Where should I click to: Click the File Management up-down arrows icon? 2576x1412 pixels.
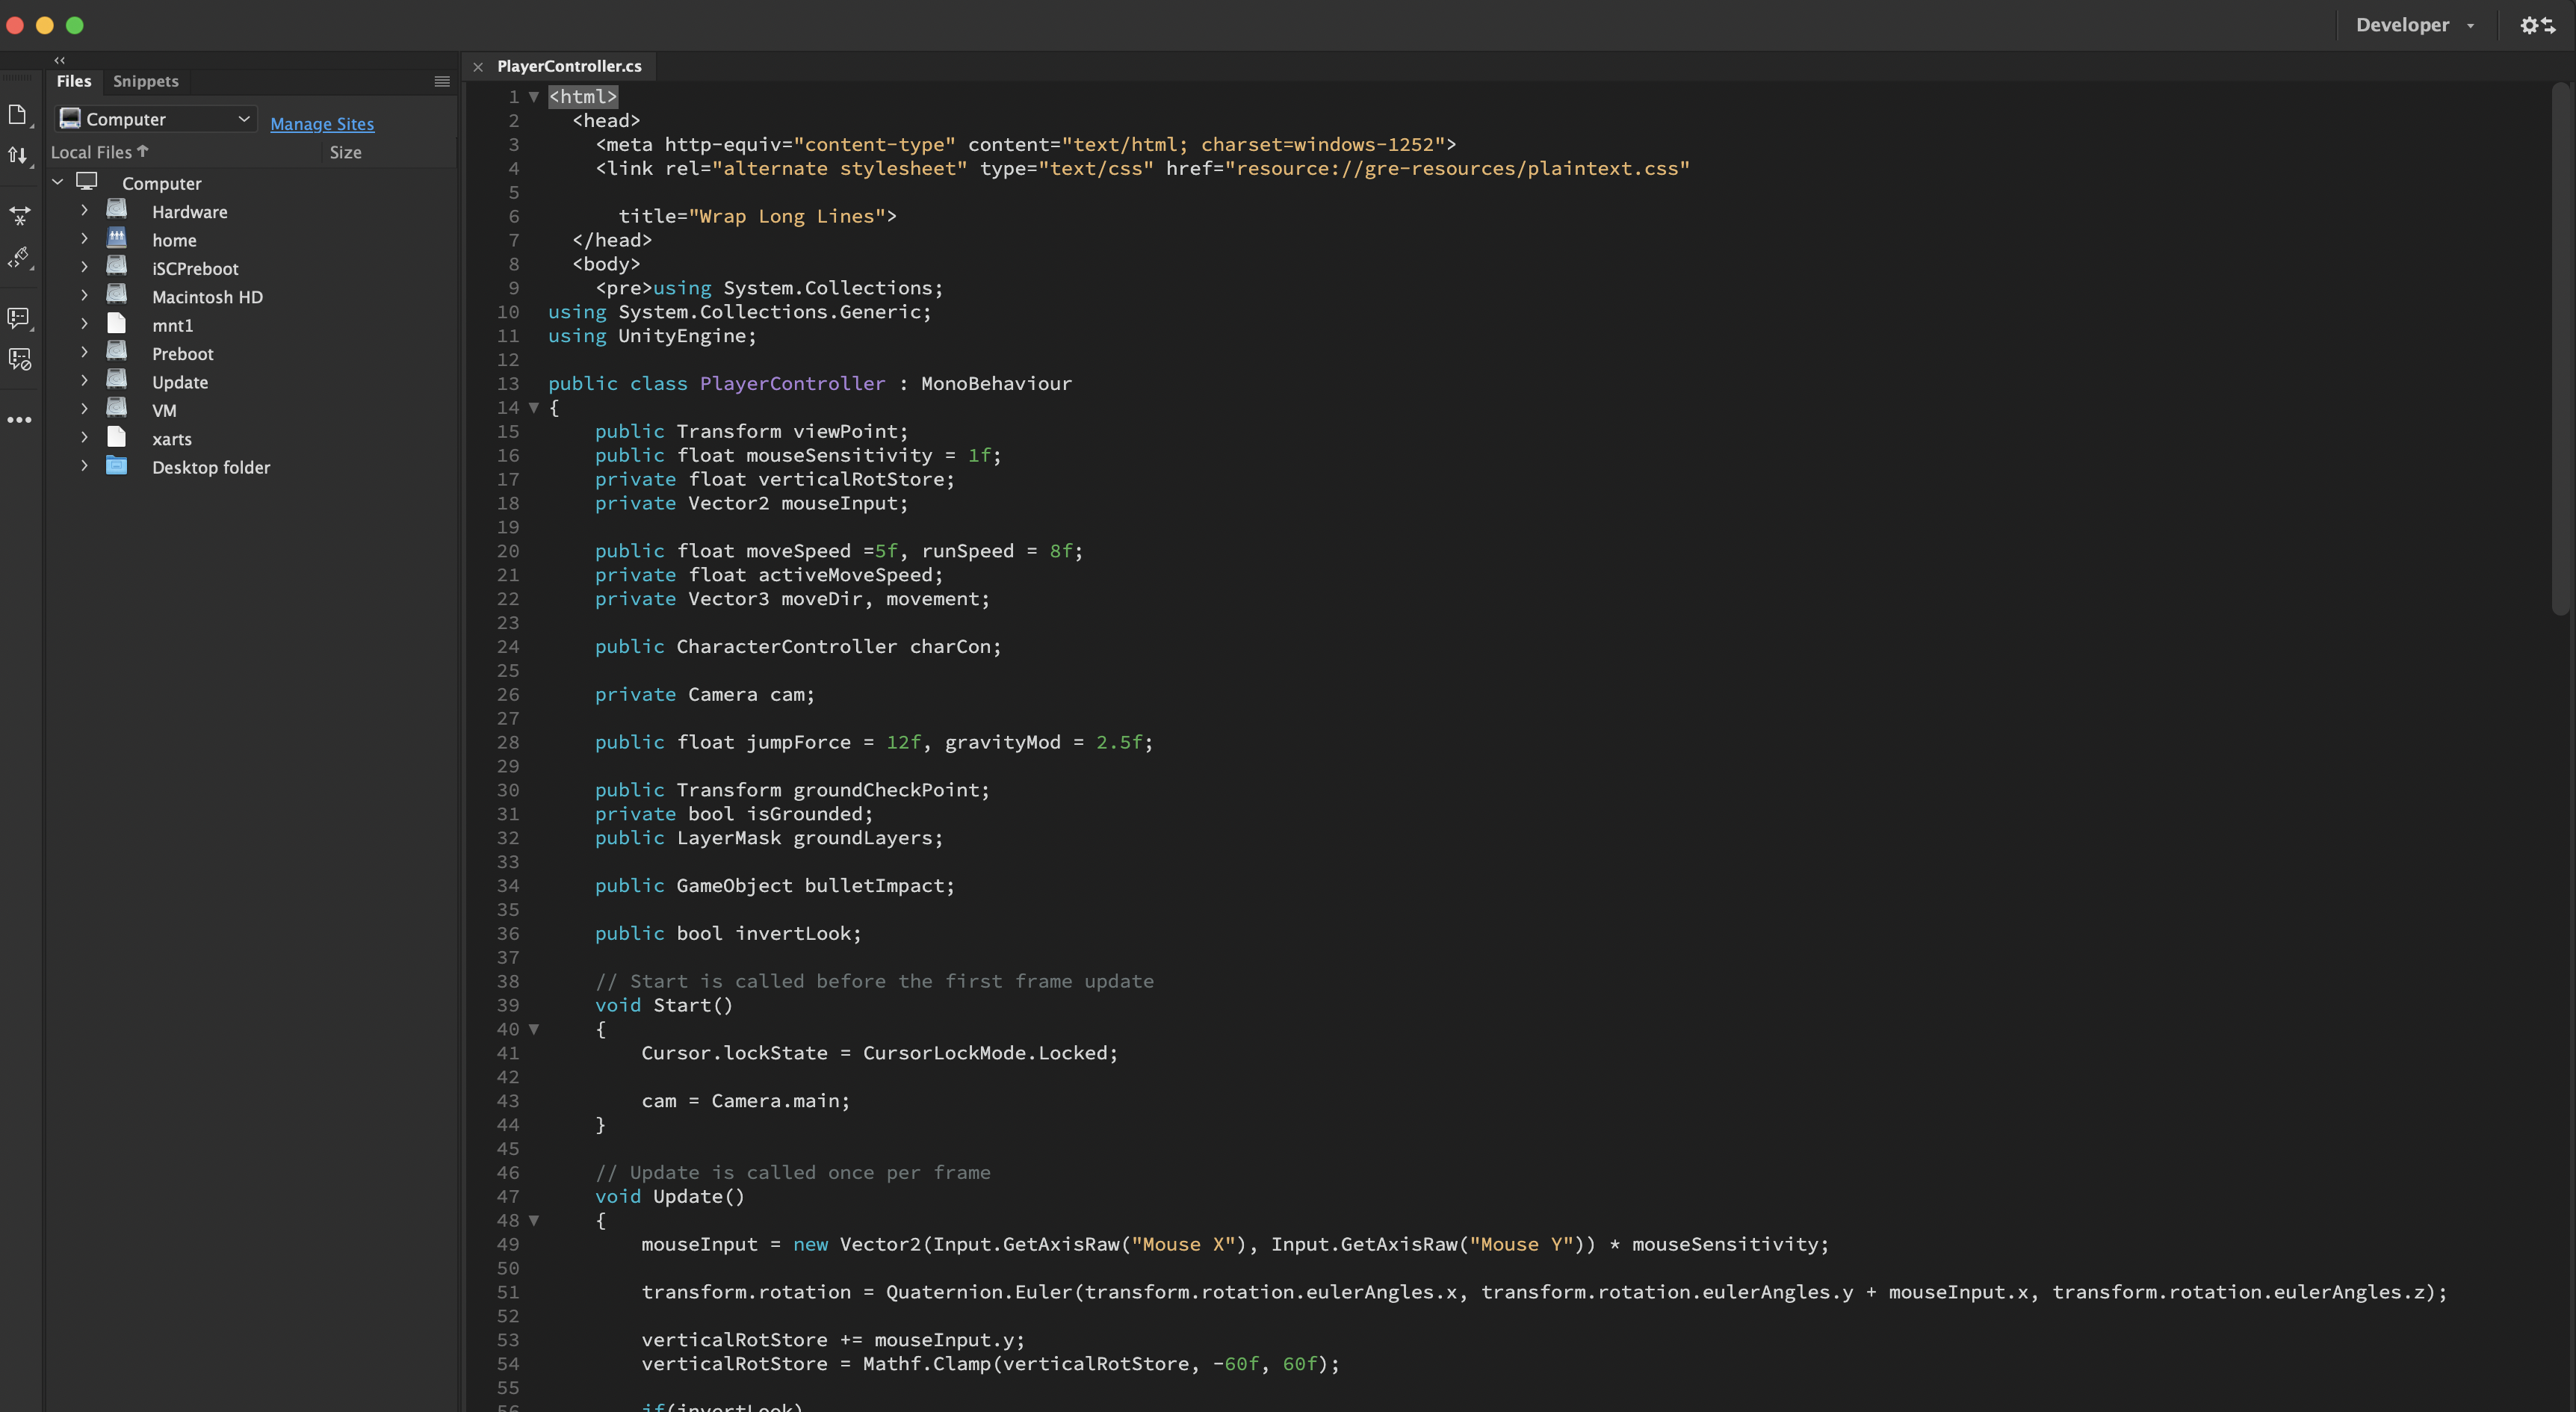click(x=17, y=155)
